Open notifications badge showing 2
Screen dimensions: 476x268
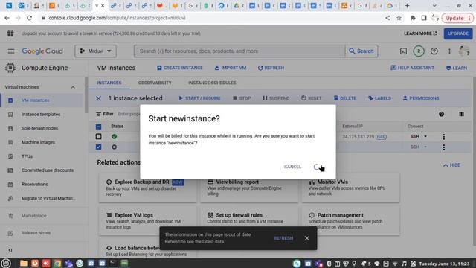point(419,51)
